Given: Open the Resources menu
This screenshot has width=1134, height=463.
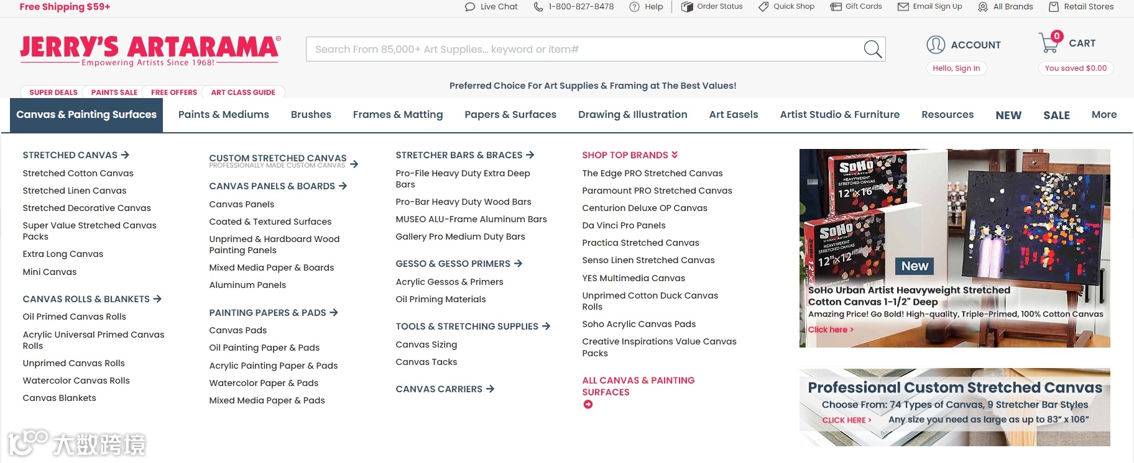Looking at the screenshot, I should [947, 115].
